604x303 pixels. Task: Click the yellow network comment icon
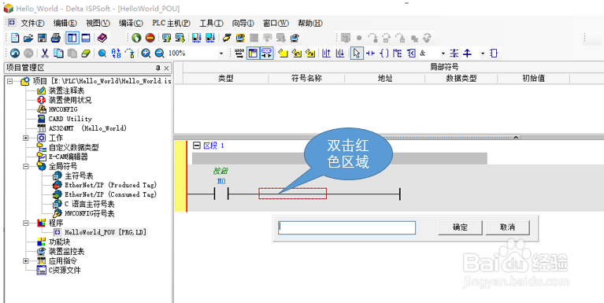[x=283, y=54]
